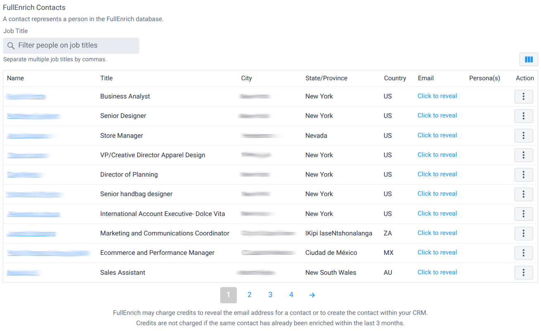The image size is (541, 331).
Task: Click the job titles filter input field
Action: (x=71, y=45)
